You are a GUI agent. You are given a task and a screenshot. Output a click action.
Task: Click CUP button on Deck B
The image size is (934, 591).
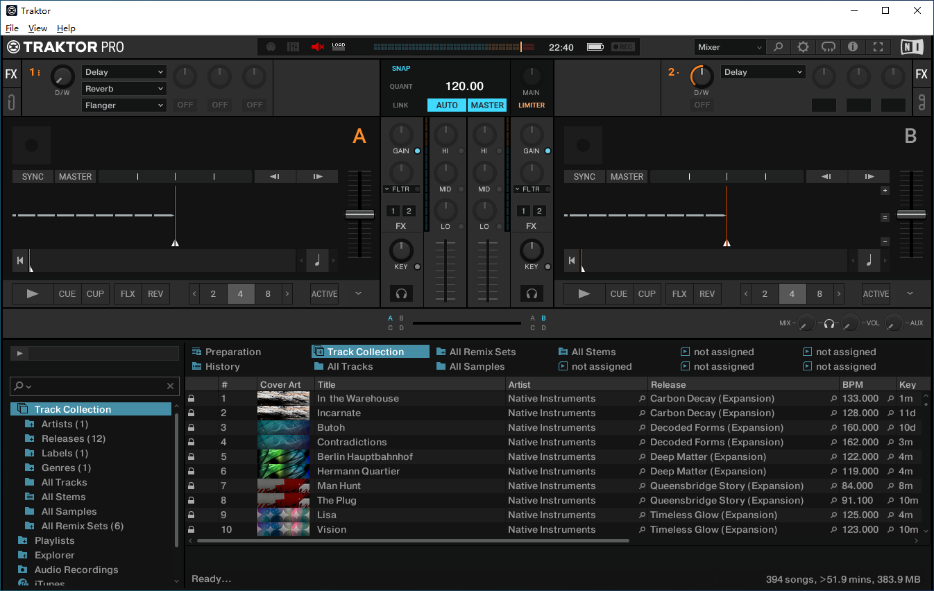647,294
